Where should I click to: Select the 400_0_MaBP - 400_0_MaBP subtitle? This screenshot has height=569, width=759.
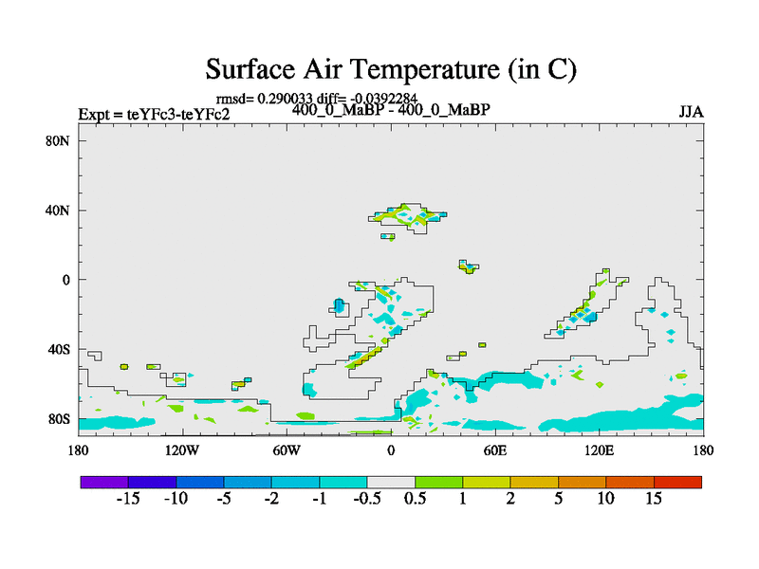391,109
